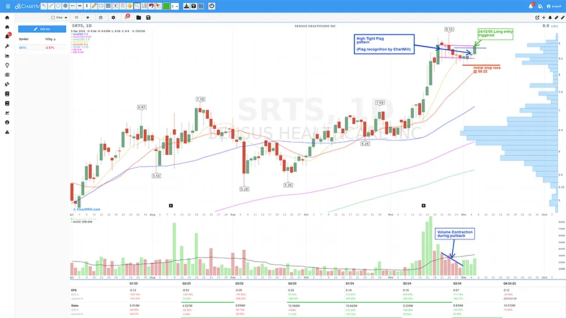
Task: Open the ChartMill logo home link
Action: point(27,6)
